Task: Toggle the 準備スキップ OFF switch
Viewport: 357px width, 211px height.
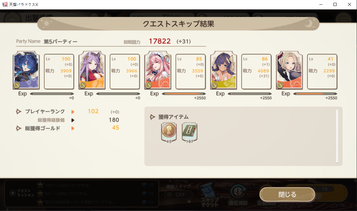Action: click(x=178, y=195)
